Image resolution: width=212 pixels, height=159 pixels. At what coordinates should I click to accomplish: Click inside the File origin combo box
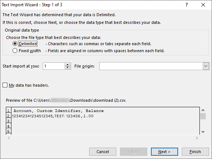151,66
